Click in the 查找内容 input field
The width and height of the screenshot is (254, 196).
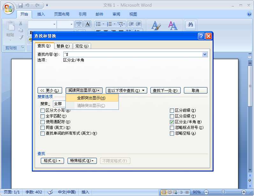pyautogui.click(x=133, y=54)
